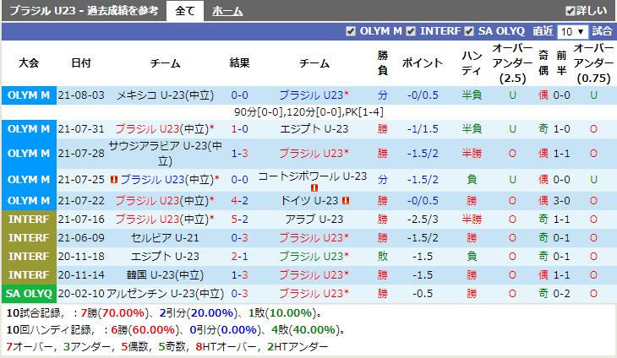Click the date 21-07-28
The height and width of the screenshot is (358, 617).
pyautogui.click(x=81, y=154)
